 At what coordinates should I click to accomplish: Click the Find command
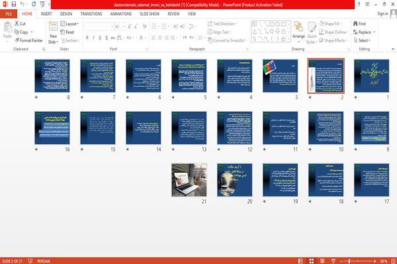click(x=359, y=24)
